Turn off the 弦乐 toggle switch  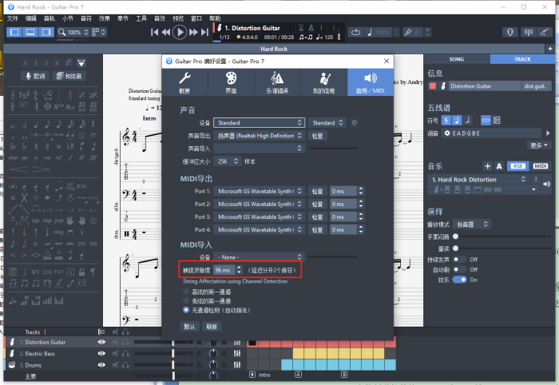458,280
